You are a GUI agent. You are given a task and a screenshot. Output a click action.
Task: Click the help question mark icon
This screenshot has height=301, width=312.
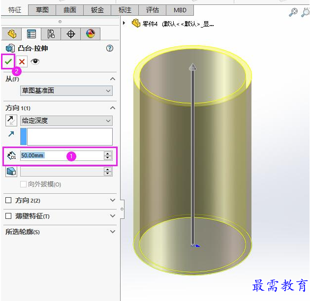pyautogui.click(x=110, y=48)
